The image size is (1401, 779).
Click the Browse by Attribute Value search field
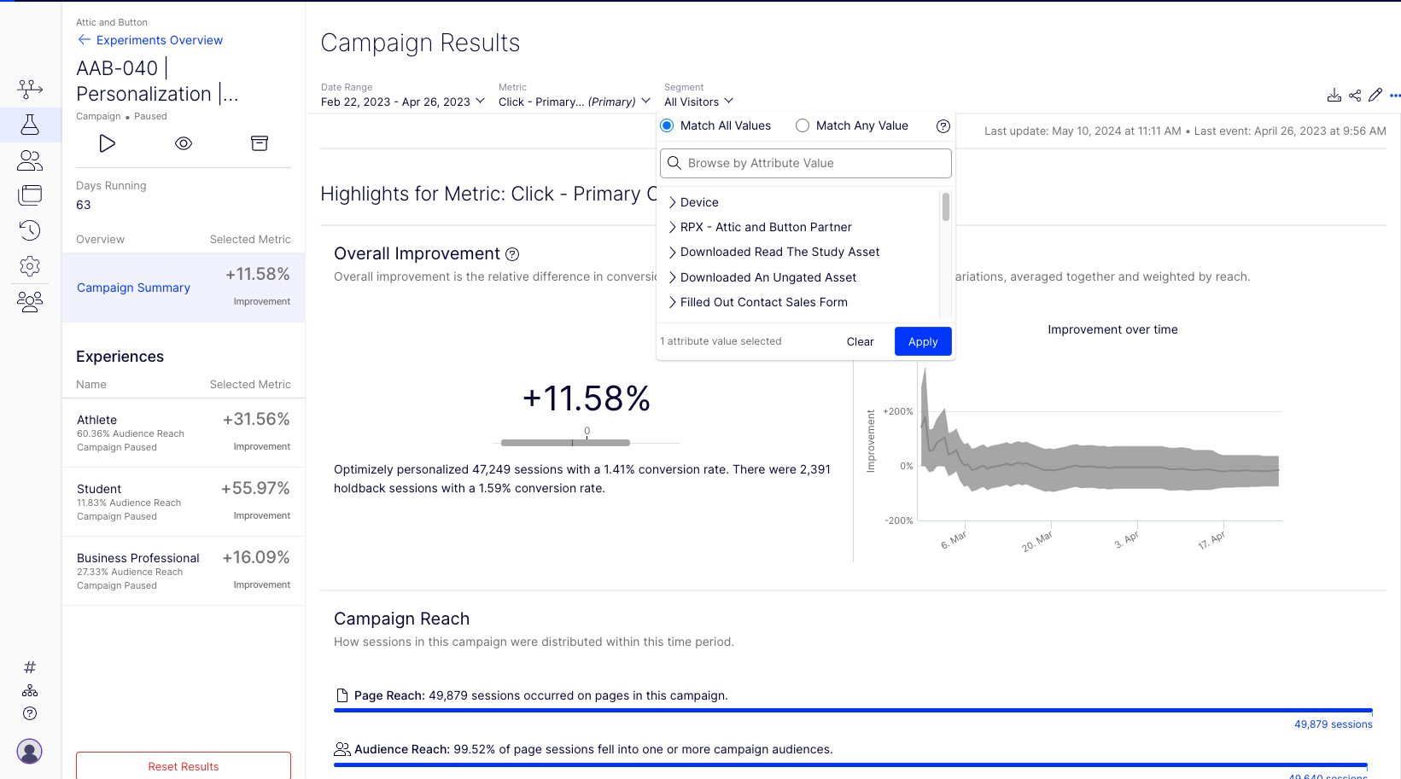tap(806, 163)
